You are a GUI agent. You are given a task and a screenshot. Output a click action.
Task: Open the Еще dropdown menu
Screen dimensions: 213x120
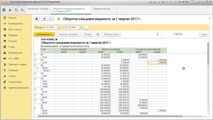click(x=204, y=34)
